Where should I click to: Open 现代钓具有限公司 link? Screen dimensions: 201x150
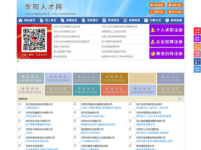tap(90, 112)
